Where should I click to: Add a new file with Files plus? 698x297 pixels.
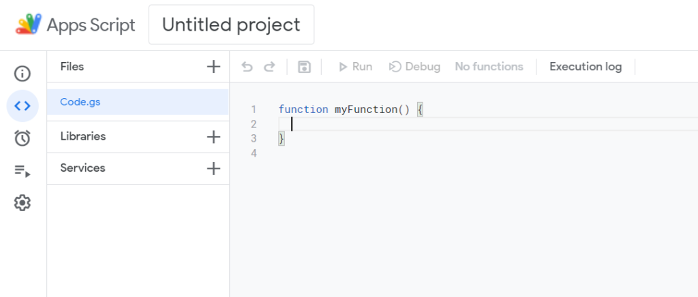coord(213,67)
